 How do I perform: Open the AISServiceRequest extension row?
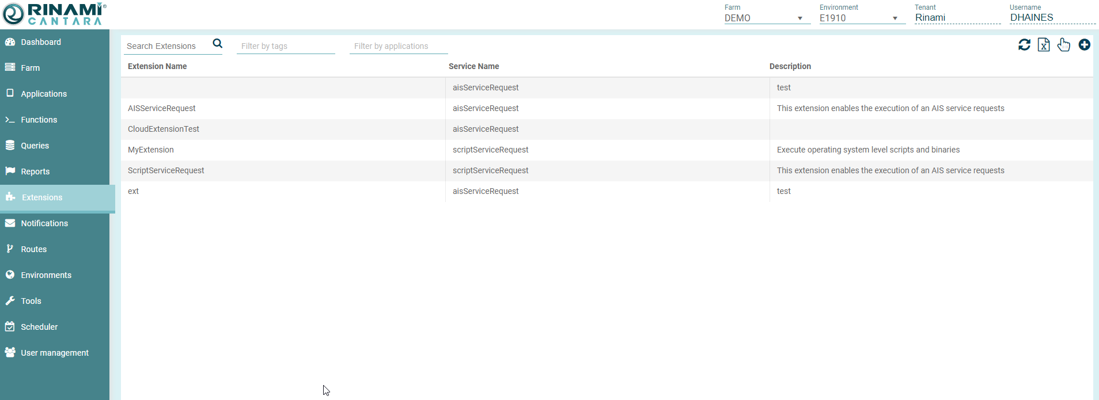coord(162,108)
